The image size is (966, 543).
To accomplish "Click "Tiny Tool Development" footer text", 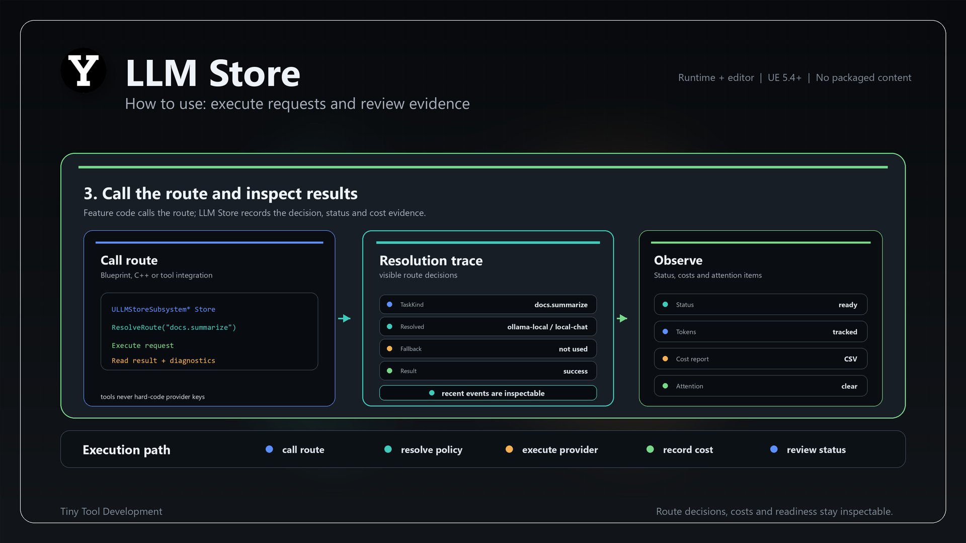I will click(x=111, y=511).
